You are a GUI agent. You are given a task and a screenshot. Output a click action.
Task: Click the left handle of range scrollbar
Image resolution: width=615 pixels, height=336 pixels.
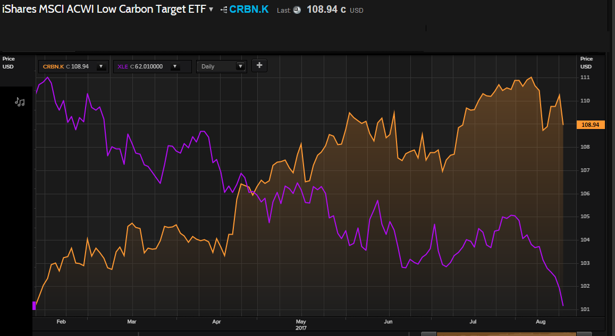pos(429,334)
